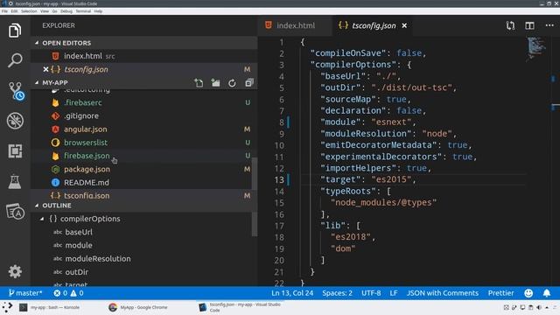
Task: Change UTF-8 file encoding
Action: click(x=371, y=293)
